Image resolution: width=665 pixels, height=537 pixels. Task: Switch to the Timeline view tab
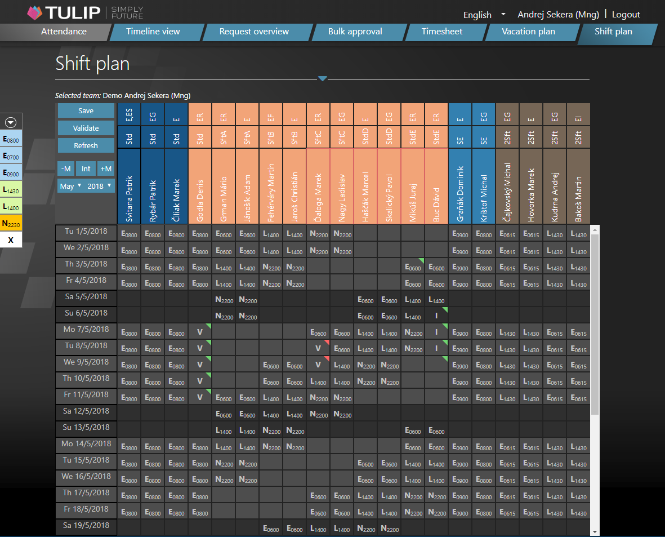point(153,32)
